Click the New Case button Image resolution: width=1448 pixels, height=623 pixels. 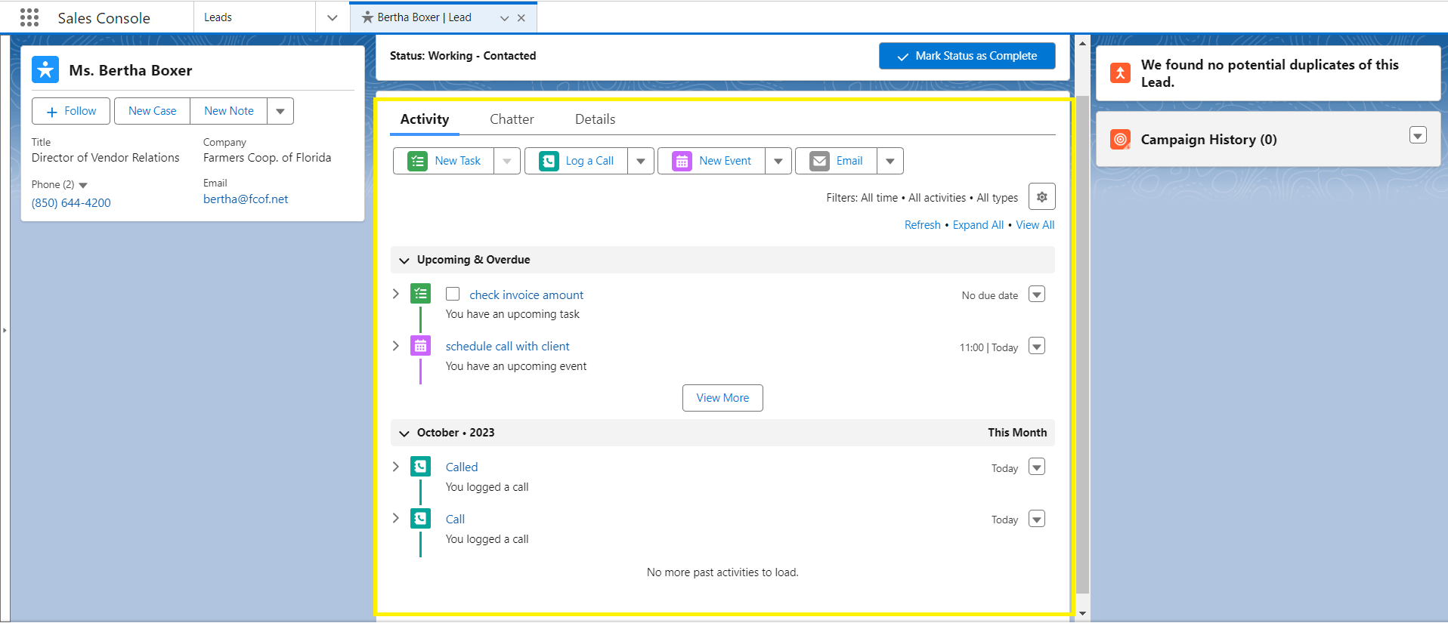(x=152, y=111)
